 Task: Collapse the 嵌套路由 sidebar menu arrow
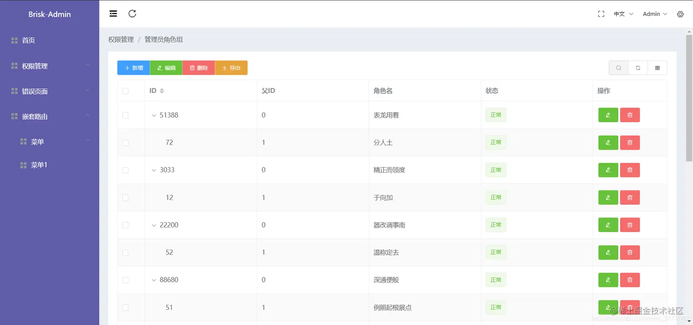pos(88,116)
